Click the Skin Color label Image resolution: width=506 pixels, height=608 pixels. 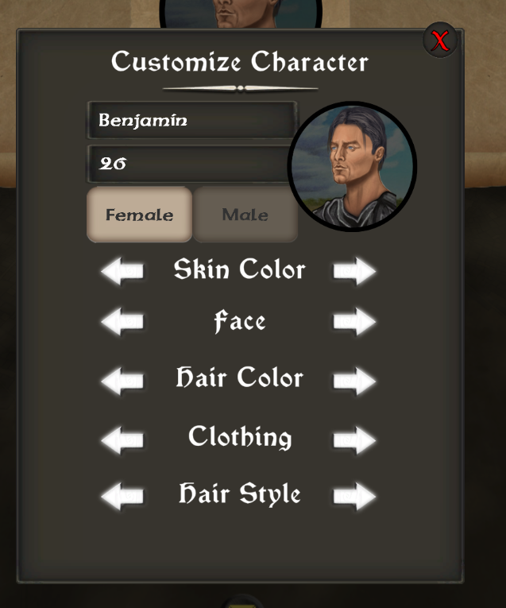[239, 269]
